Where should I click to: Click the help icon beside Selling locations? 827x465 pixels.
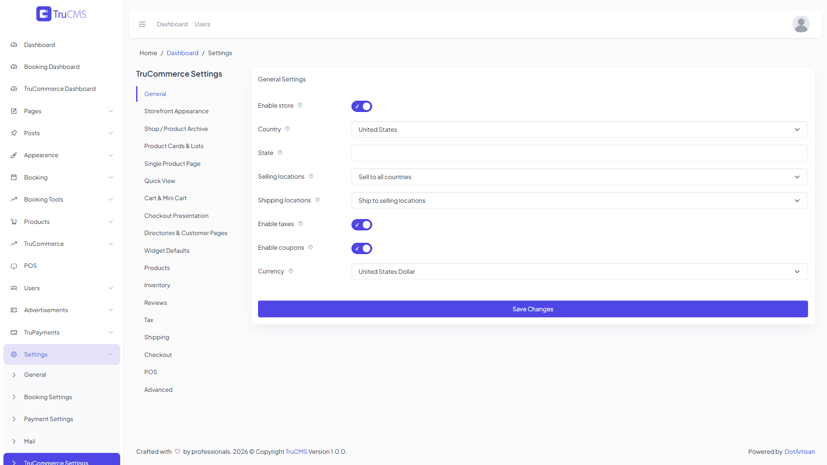(x=311, y=176)
